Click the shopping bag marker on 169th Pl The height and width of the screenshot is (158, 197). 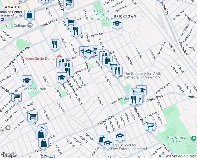(107, 60)
